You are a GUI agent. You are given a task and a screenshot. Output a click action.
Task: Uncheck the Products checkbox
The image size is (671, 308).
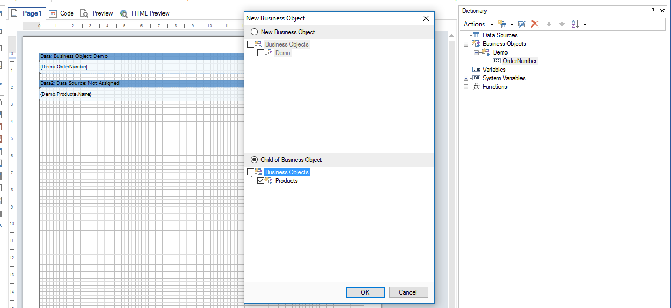[x=260, y=181]
